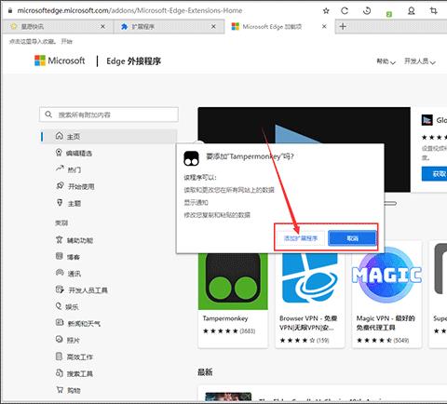
Task: Switch to the first browser tab
Action: point(58,27)
